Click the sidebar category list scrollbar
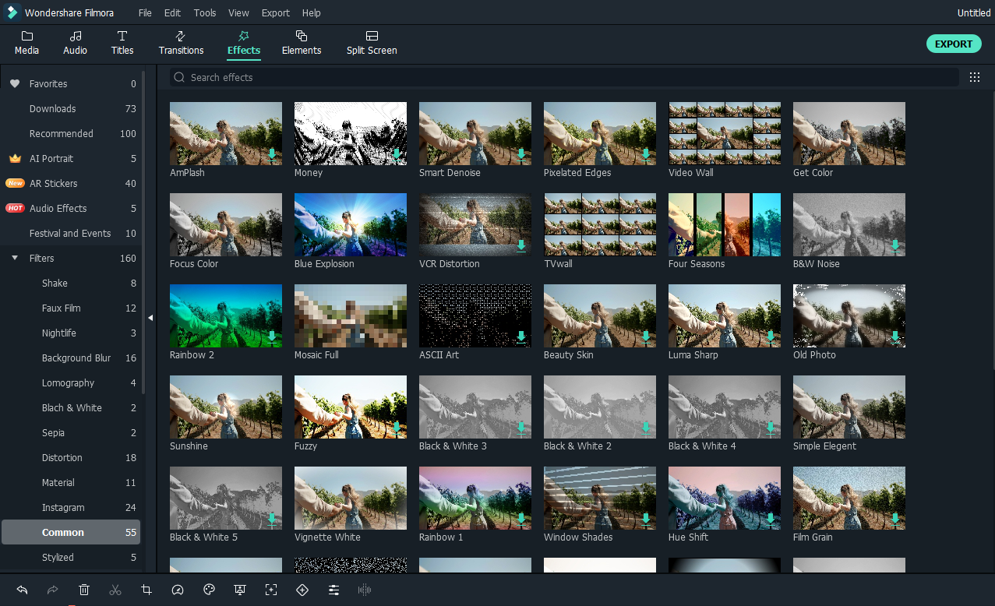This screenshot has width=995, height=606. 143,234
